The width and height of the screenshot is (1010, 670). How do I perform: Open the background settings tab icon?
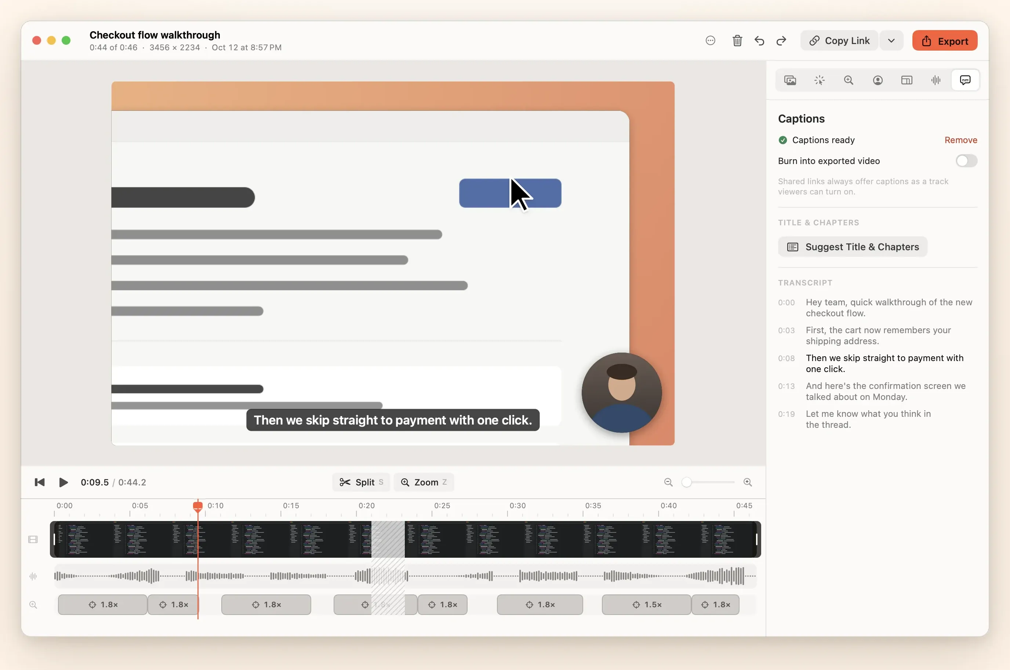coord(790,80)
